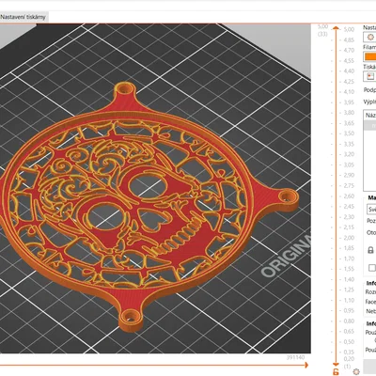Open the coordinate system dropdown in manipulation panel
This screenshot has height=376, width=376.
coord(371,209)
